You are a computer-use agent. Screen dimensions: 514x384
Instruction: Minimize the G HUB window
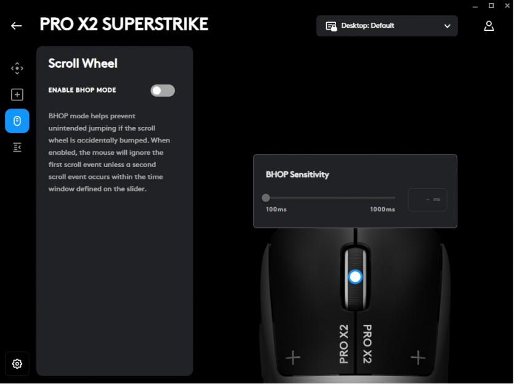point(475,6)
